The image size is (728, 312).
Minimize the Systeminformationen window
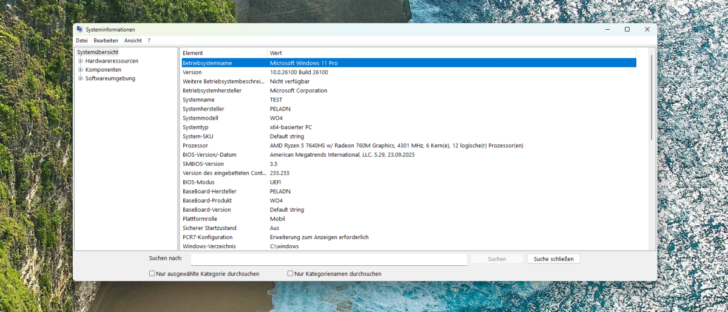(x=607, y=29)
